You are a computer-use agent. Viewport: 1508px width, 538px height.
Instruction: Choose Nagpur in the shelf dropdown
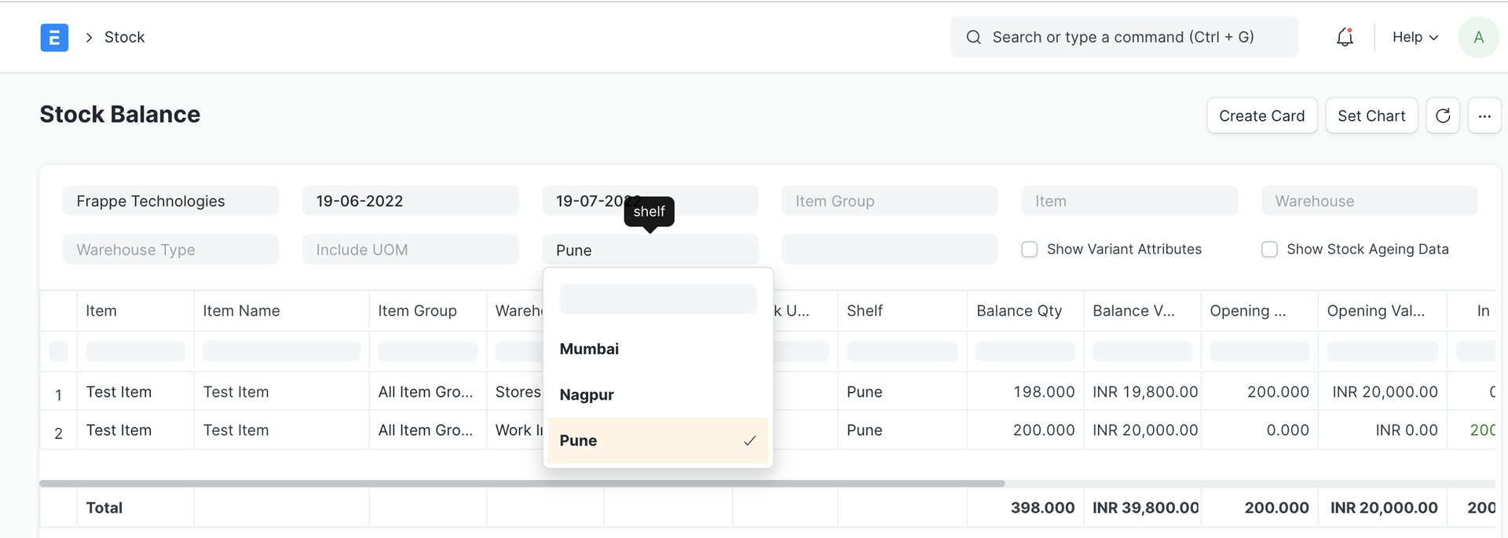(x=587, y=394)
